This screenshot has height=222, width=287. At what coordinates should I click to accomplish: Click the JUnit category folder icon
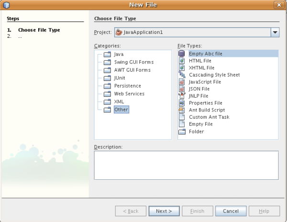click(107, 78)
